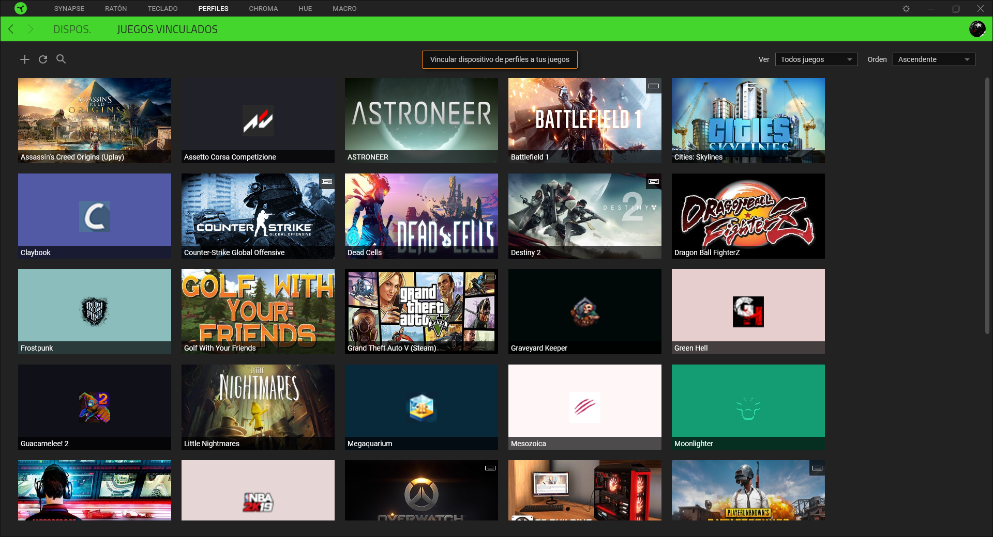This screenshot has width=993, height=537.
Task: Click the 'Green Hell' title label
Action: [x=691, y=348]
